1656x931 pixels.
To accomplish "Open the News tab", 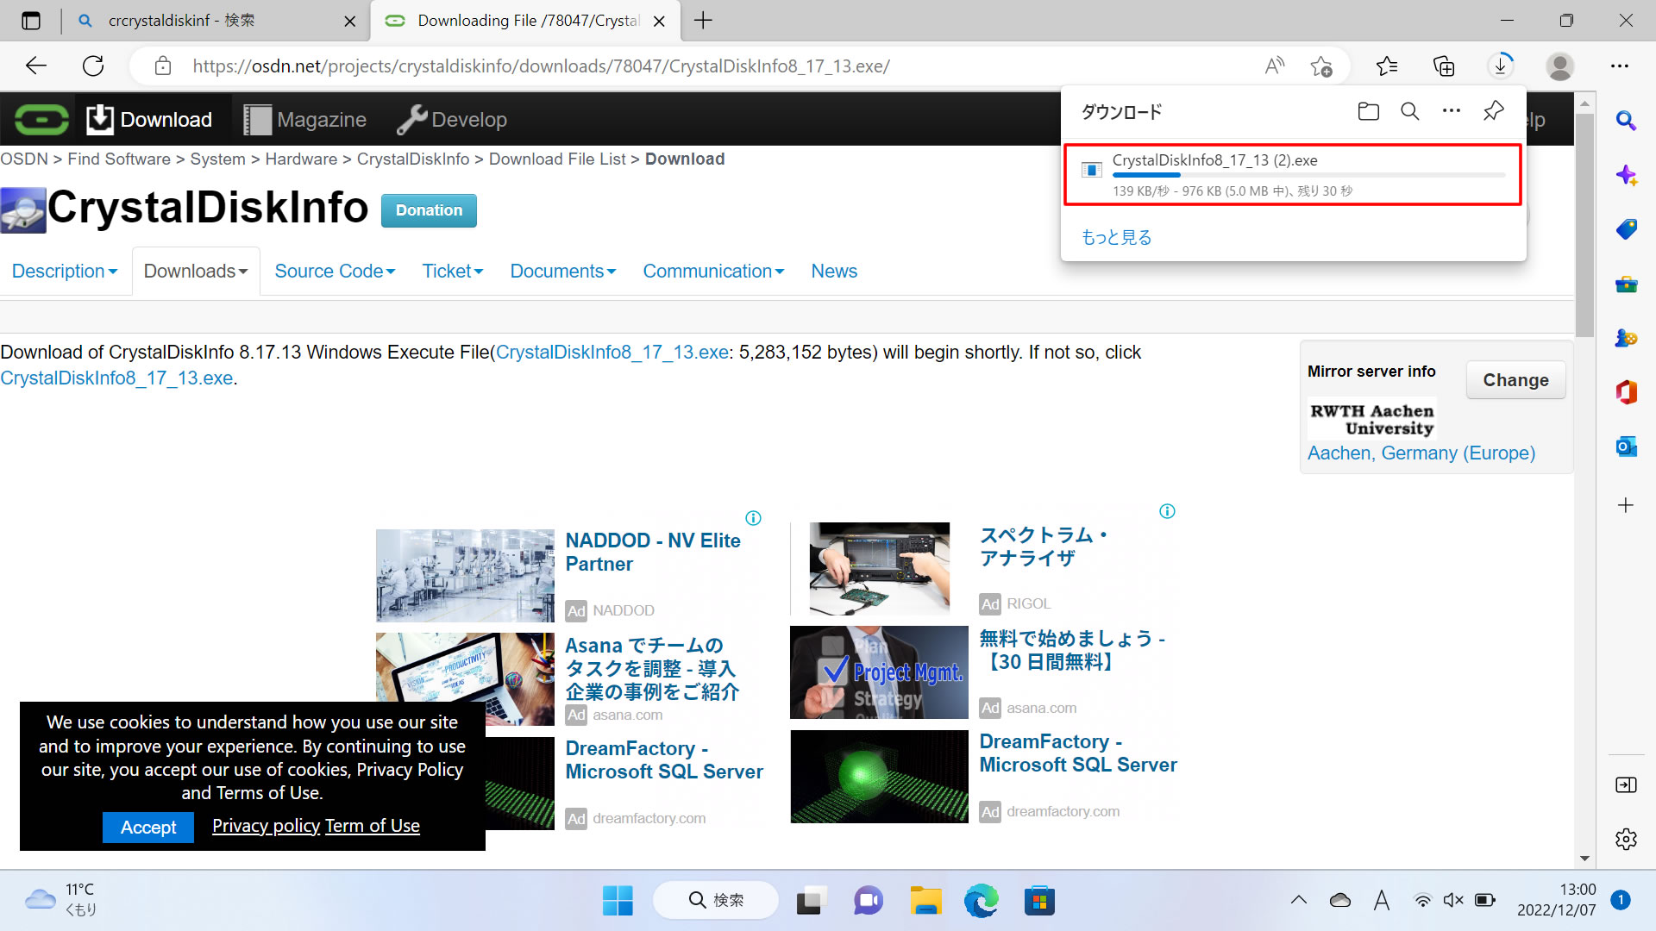I will coord(834,272).
